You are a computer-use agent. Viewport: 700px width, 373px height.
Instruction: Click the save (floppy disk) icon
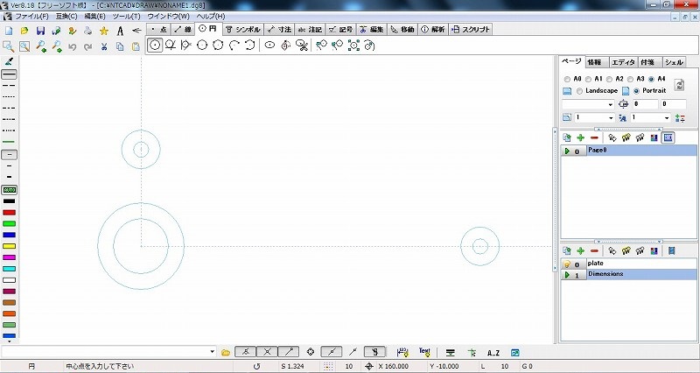click(40, 31)
